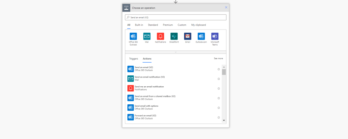Click info icon for Send an email (V2)
Viewport: 348px width, 139px height.
(219, 69)
